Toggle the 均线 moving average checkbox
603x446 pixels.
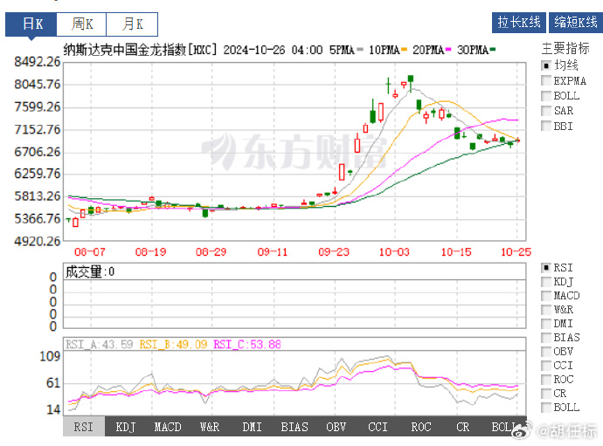coord(546,65)
